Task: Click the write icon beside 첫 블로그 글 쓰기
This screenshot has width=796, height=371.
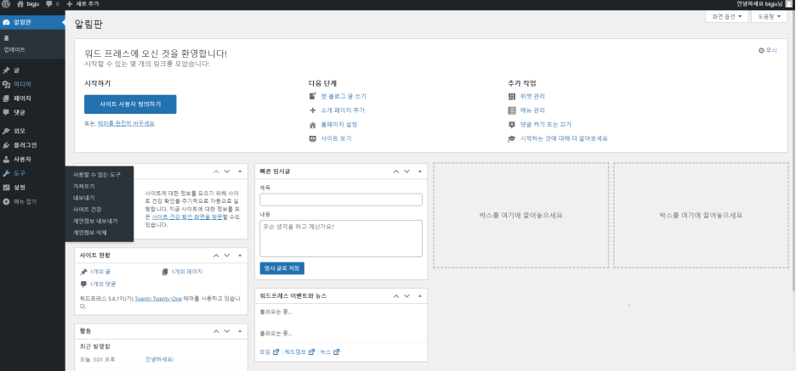Action: click(313, 96)
